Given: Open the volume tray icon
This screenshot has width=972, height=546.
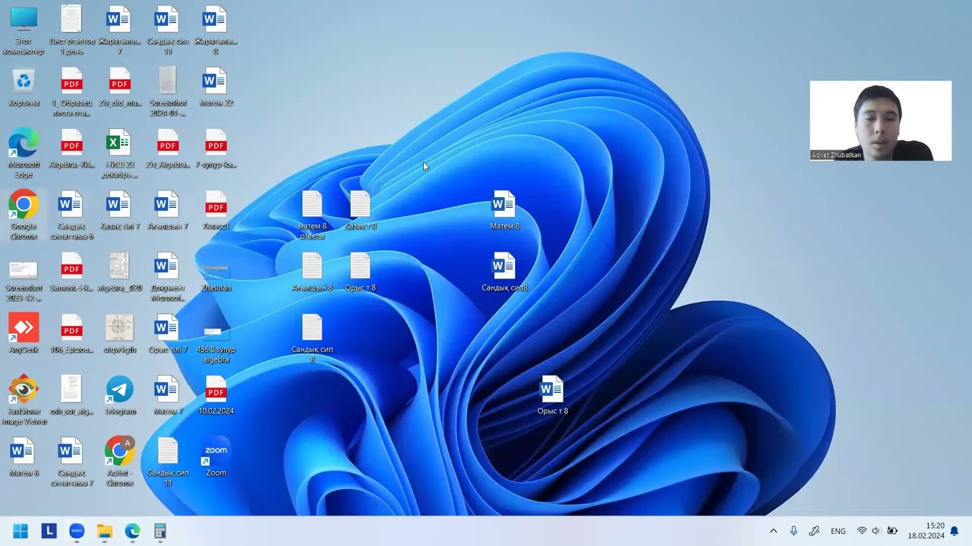Looking at the screenshot, I should (876, 531).
